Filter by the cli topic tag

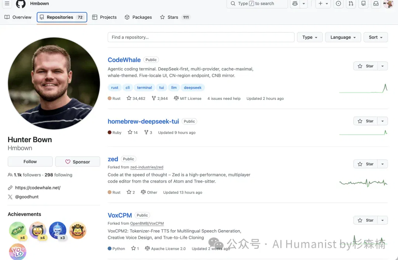128,88
